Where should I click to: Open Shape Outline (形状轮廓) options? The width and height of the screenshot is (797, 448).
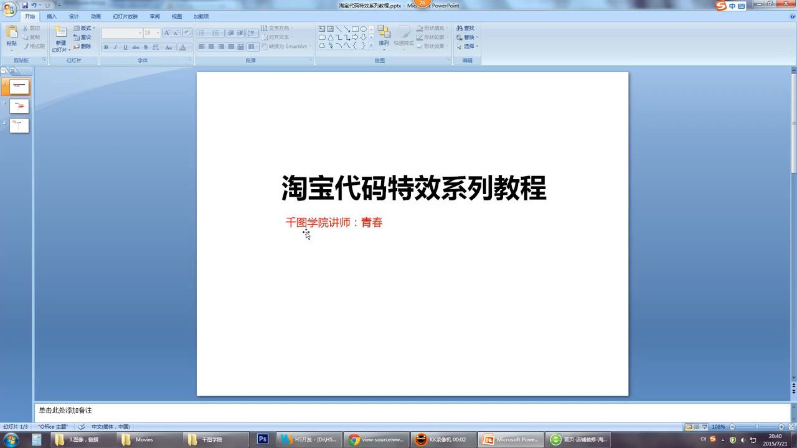tap(433, 37)
